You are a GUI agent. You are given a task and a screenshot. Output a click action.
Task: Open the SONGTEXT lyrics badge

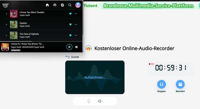(16, 50)
